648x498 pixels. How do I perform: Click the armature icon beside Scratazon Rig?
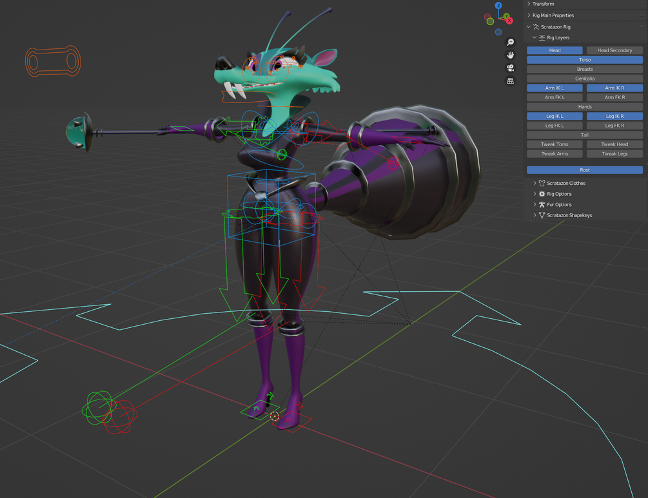click(x=536, y=27)
